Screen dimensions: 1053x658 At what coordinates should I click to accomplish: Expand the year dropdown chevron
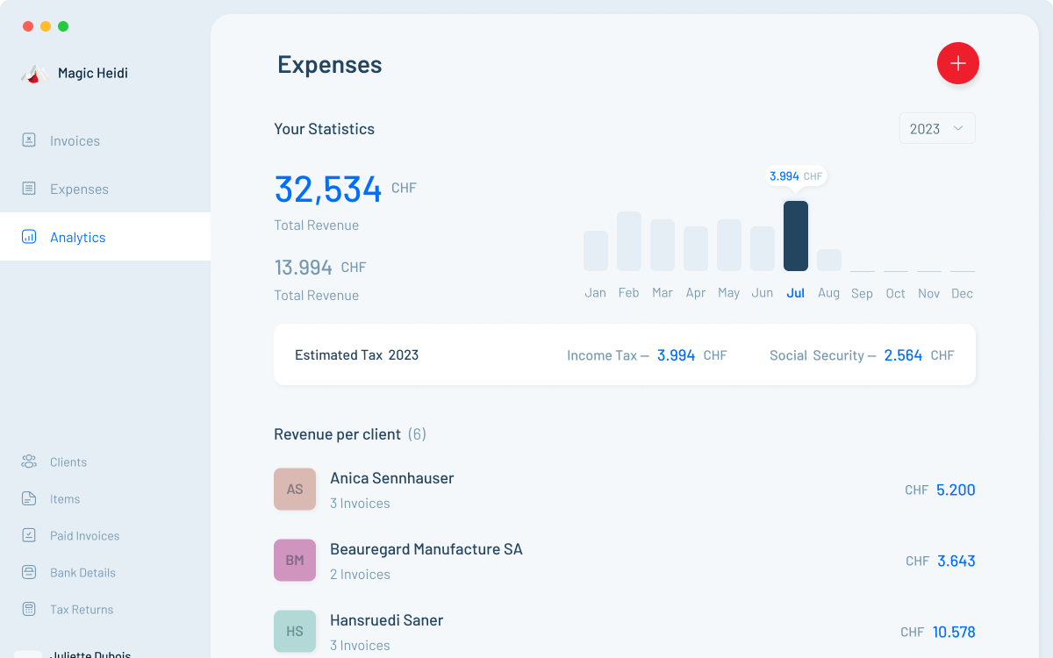tap(958, 128)
